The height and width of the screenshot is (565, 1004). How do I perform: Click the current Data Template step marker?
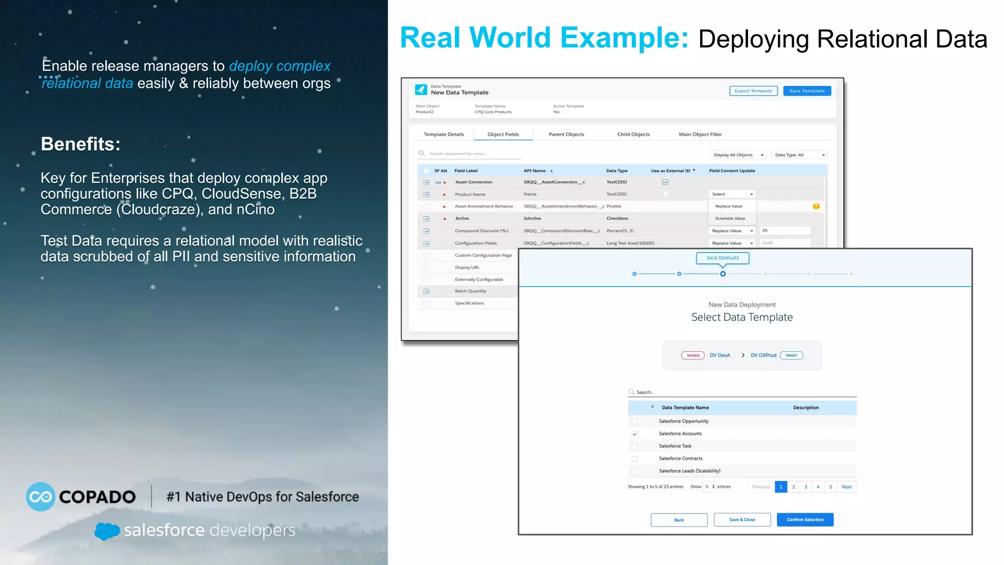723,274
